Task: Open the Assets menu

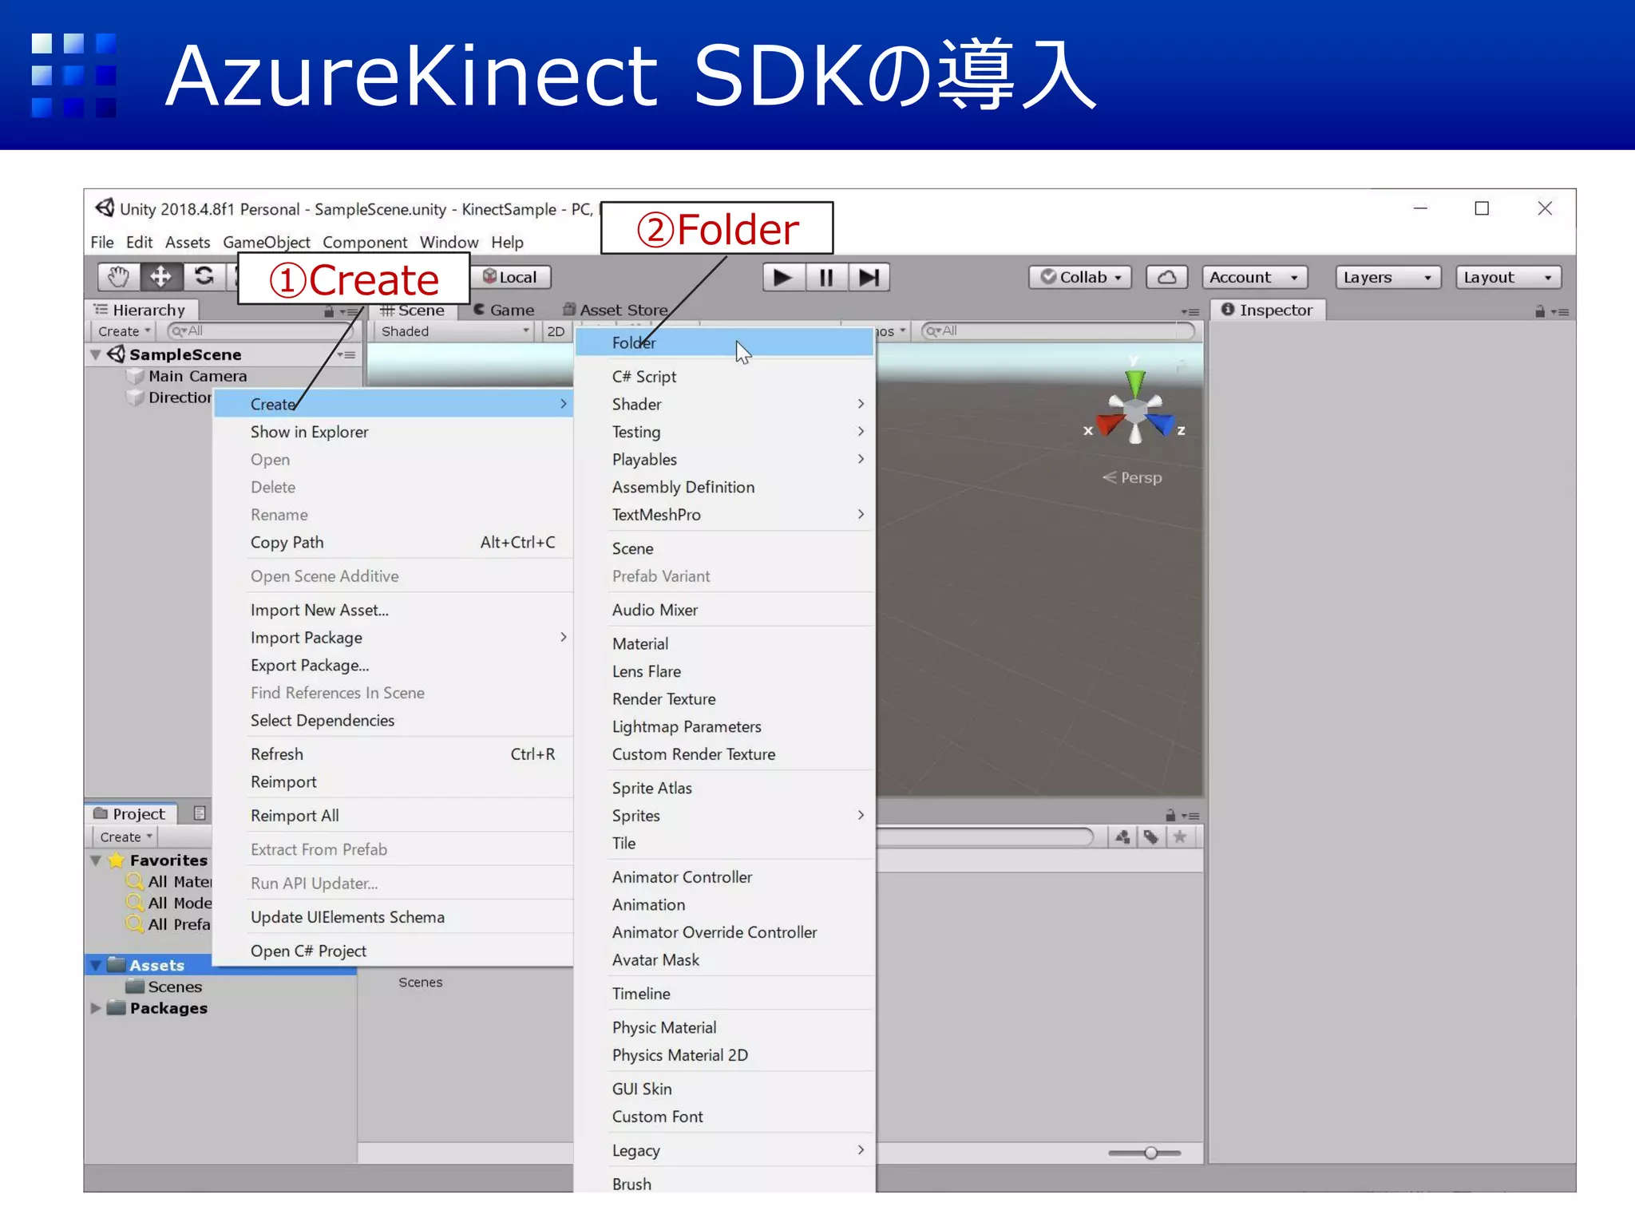Action: pyautogui.click(x=188, y=243)
